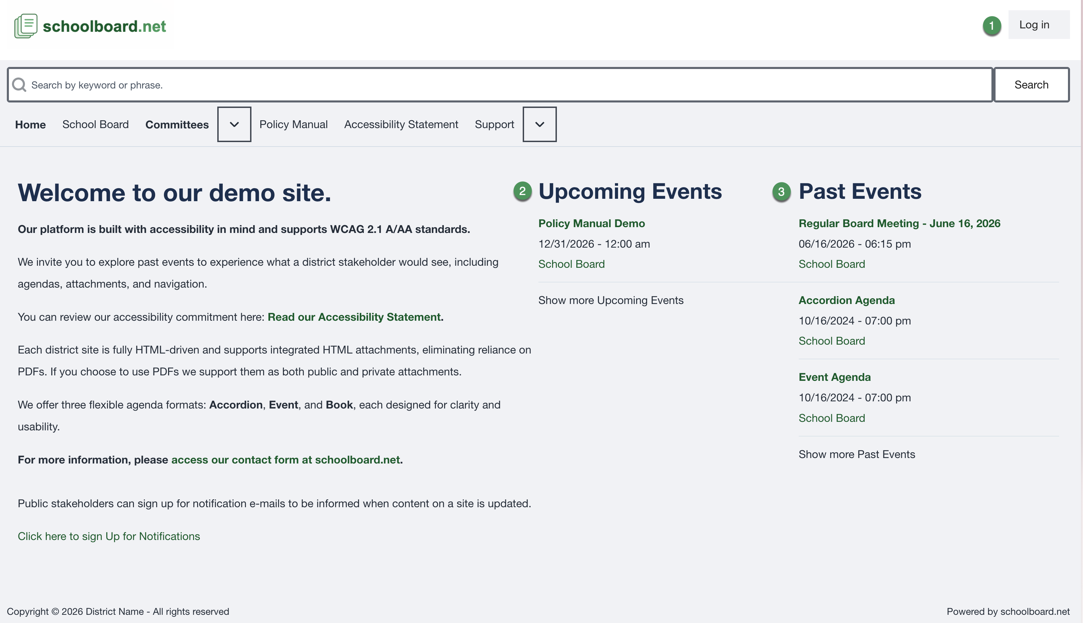1083x623 pixels.
Task: Show more Past Events
Action: pos(856,454)
